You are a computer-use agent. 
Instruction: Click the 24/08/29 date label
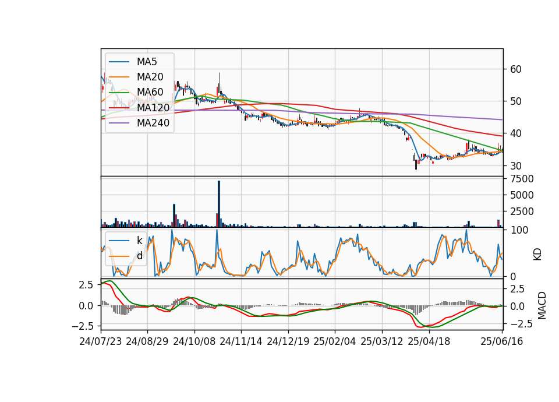point(147,341)
